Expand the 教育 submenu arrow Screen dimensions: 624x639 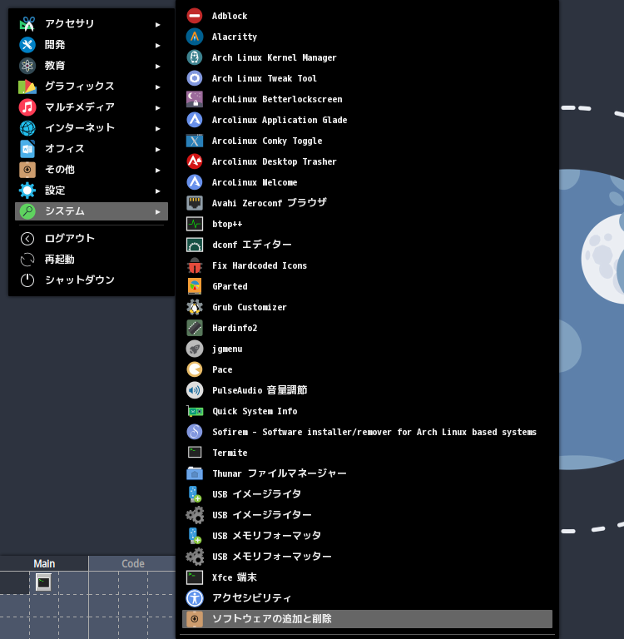pyautogui.click(x=158, y=66)
